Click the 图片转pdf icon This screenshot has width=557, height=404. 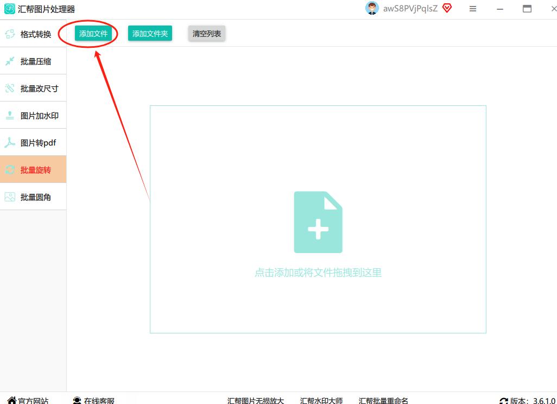point(10,142)
